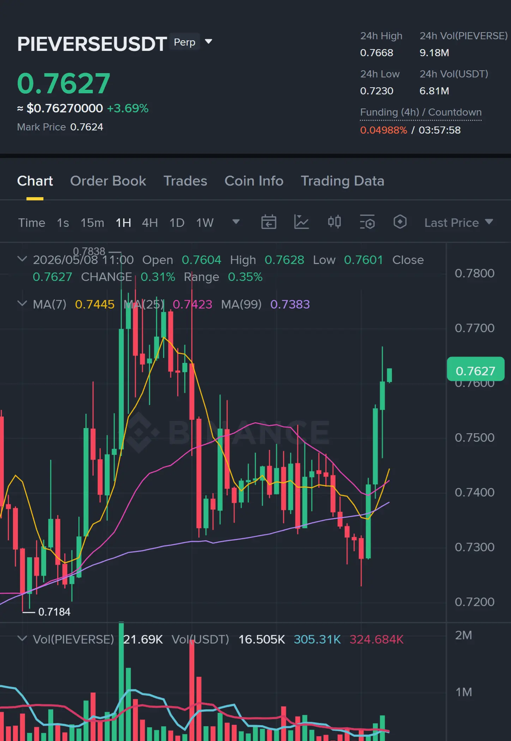Click the +3.69% change value
Viewport: 511px width, 741px height.
pyautogui.click(x=128, y=108)
